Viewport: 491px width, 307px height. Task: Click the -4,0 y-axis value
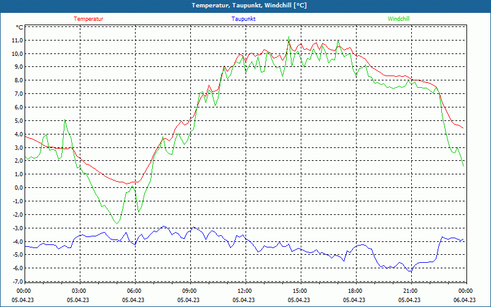pyautogui.click(x=18, y=241)
